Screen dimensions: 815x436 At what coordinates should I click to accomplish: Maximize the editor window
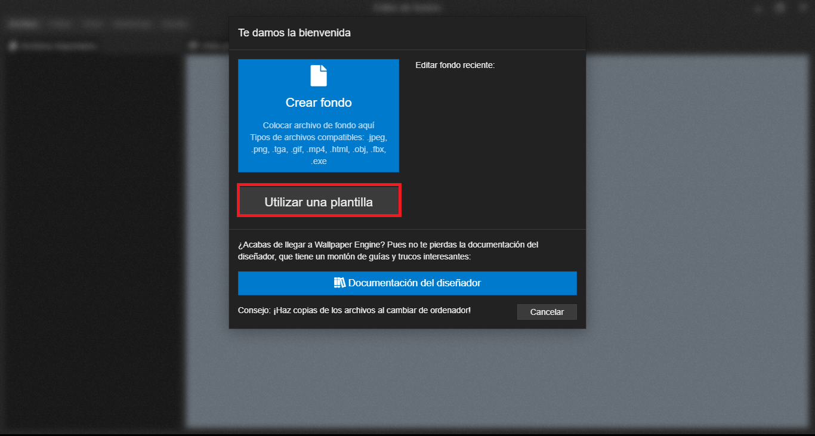click(780, 8)
